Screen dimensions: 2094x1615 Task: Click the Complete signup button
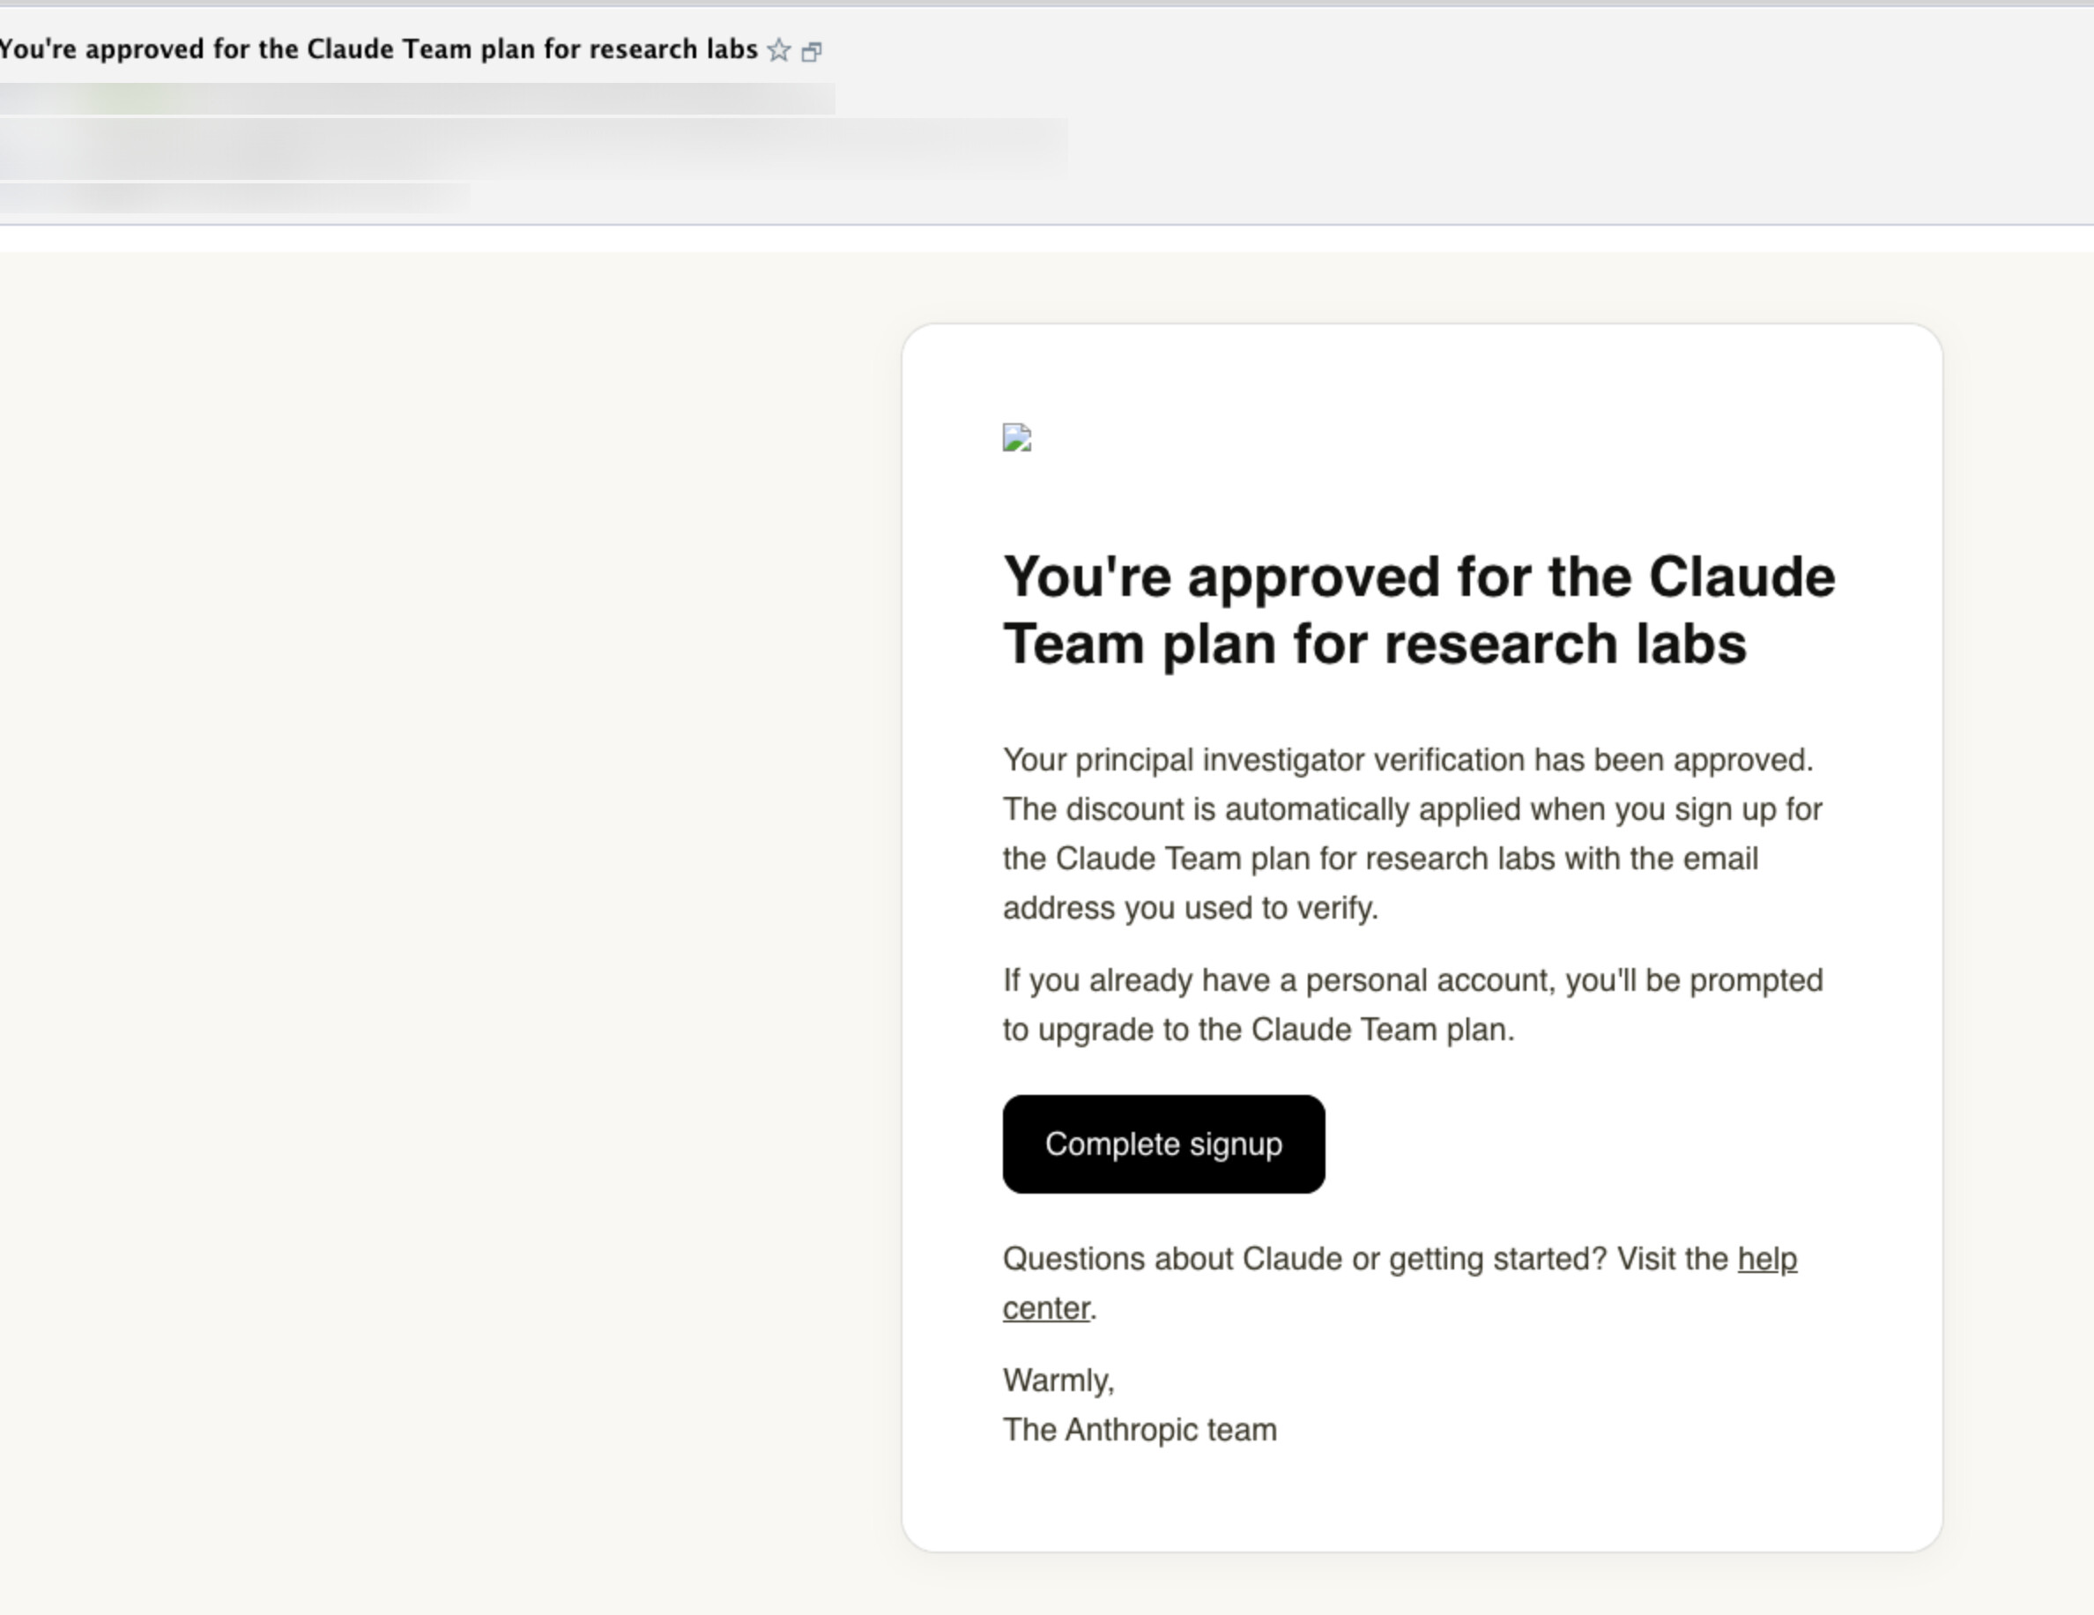click(1164, 1144)
